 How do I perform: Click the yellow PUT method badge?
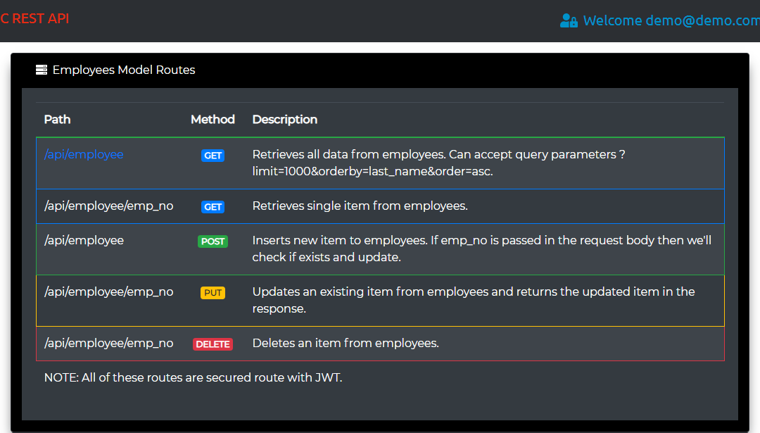coord(213,293)
